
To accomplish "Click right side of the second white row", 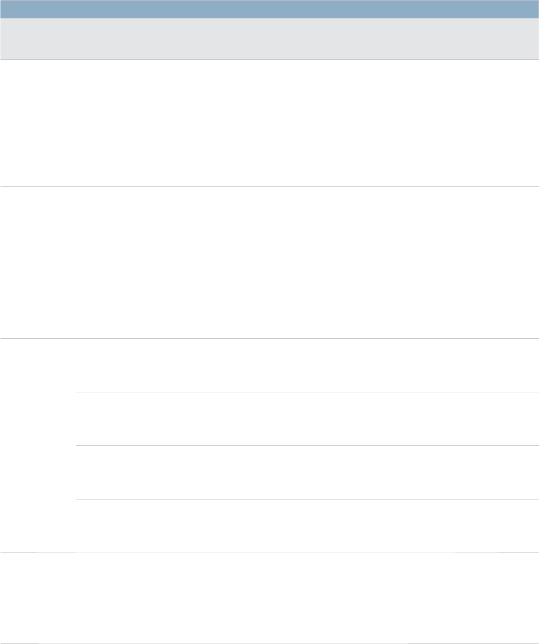I will 503,262.
